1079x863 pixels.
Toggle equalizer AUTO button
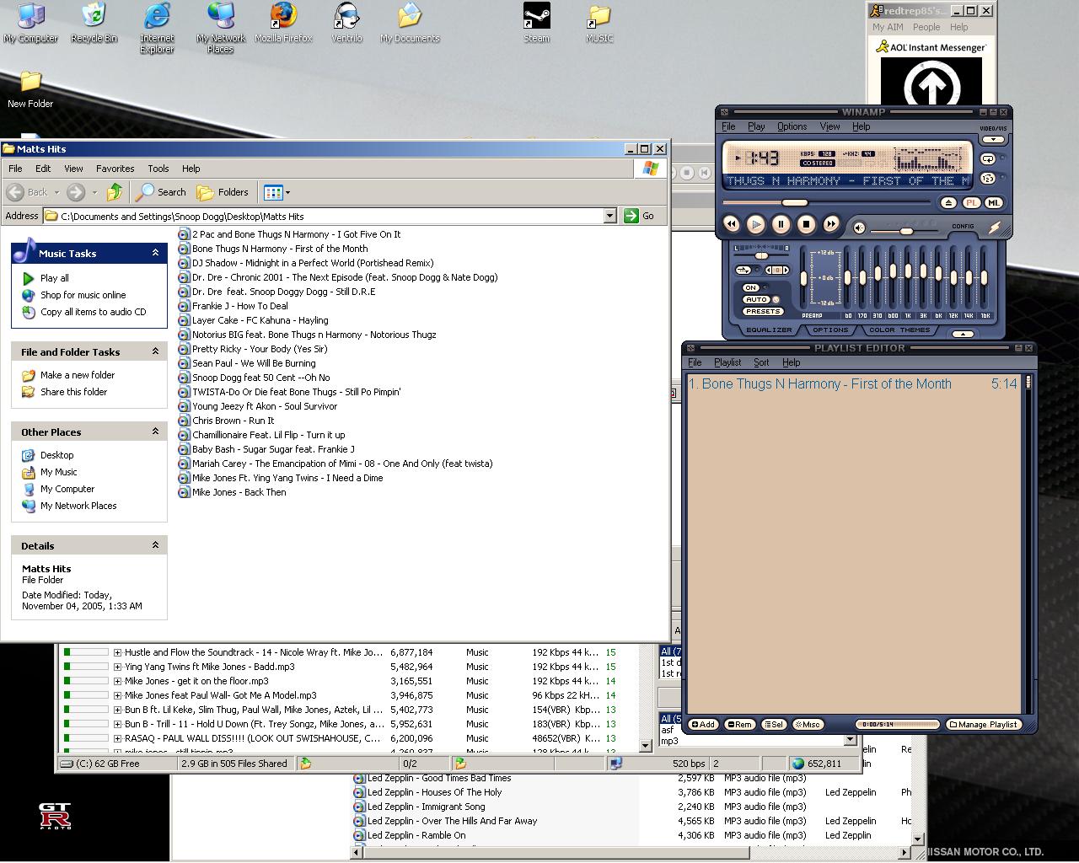[x=756, y=299]
